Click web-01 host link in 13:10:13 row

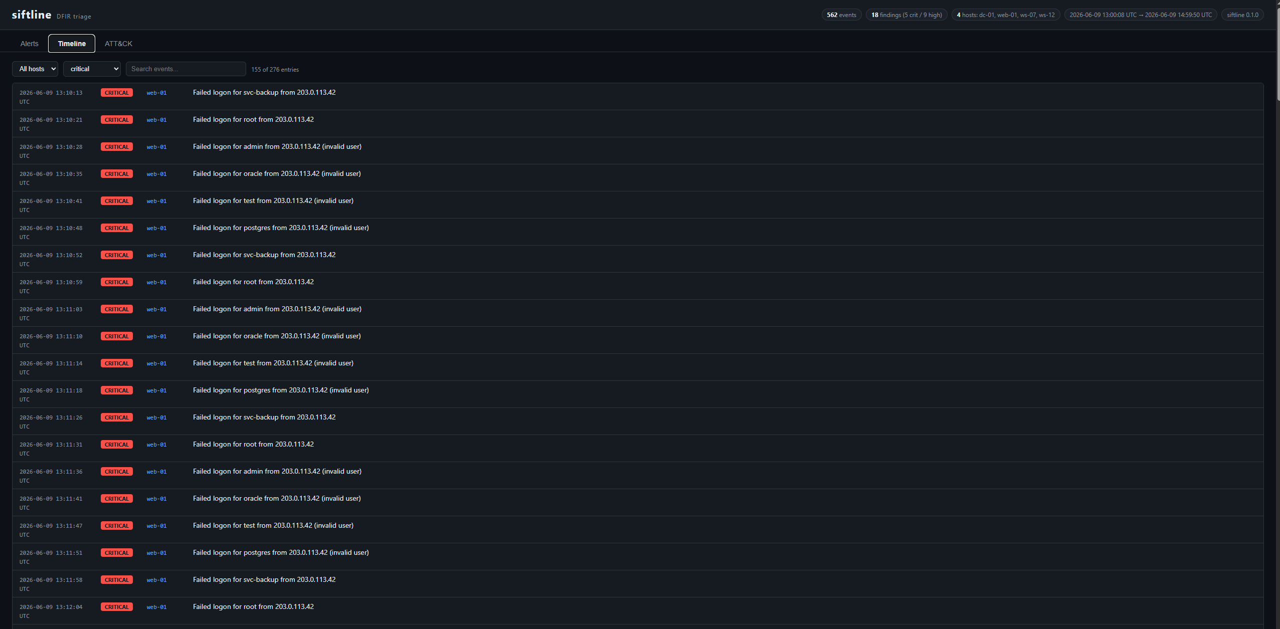[156, 93]
